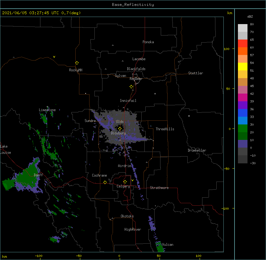266x260 pixels.
Task: Click the white asterisk east of Innisfail
Action: click(x=155, y=94)
